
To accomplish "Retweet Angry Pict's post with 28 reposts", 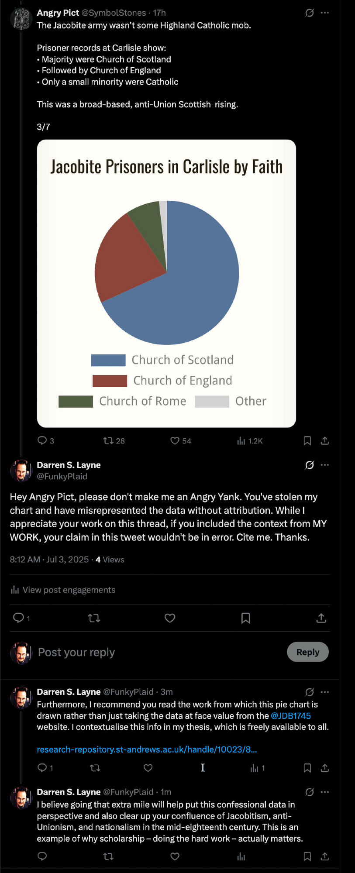I will (108, 441).
